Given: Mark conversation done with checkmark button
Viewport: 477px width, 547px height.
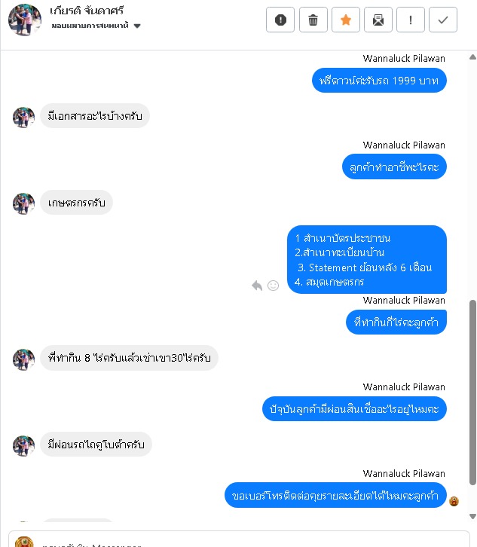Looking at the screenshot, I should point(443,20).
